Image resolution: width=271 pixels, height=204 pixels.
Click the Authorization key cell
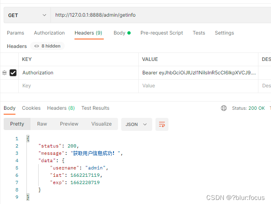pyautogui.click(x=79, y=73)
